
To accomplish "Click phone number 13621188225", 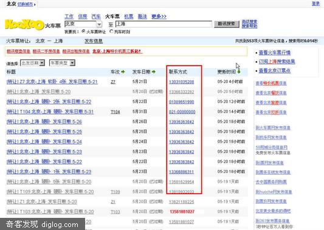I will pyautogui.click(x=181, y=201).
